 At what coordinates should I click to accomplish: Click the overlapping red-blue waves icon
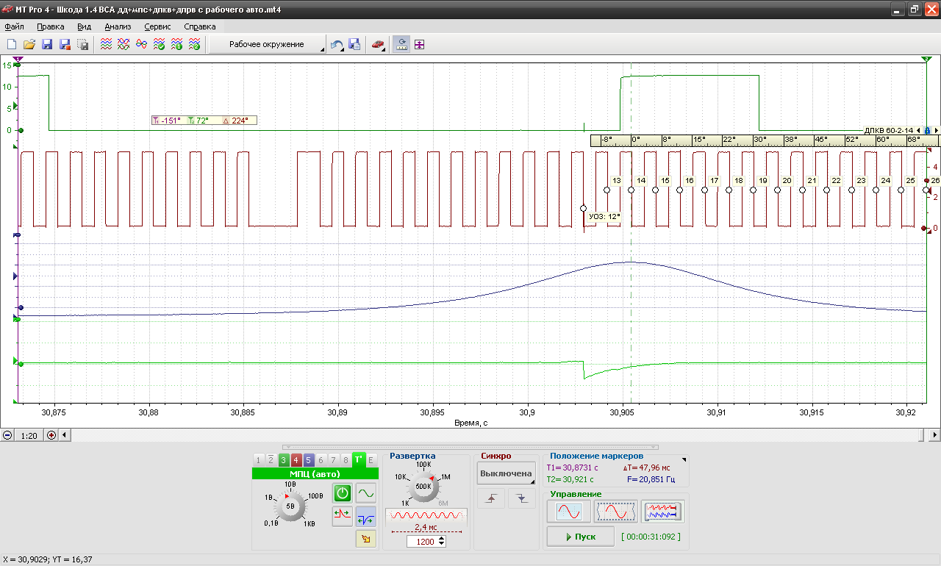142,45
